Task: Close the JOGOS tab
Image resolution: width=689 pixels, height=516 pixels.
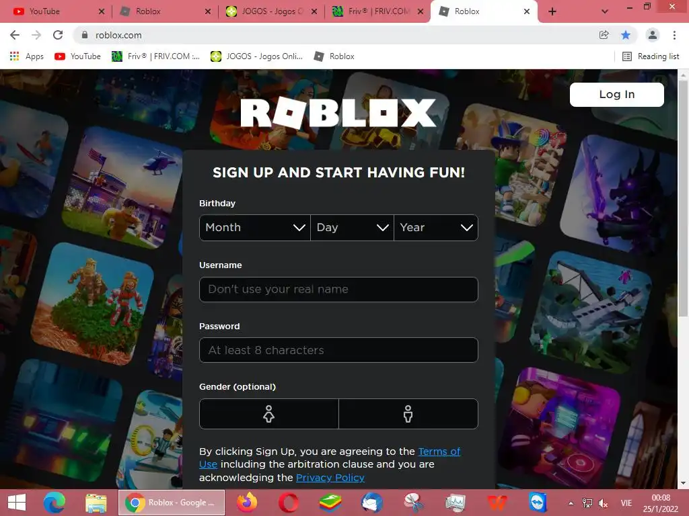Action: [314, 11]
